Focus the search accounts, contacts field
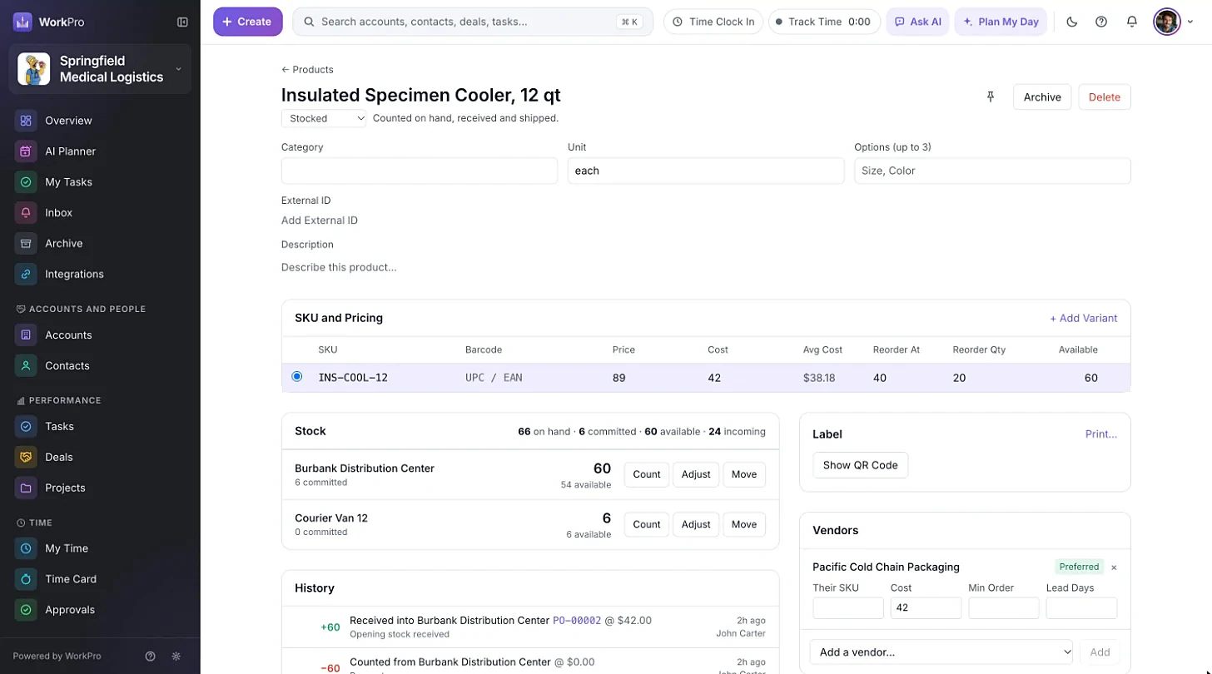Viewport: 1212px width, 674px height. click(473, 22)
